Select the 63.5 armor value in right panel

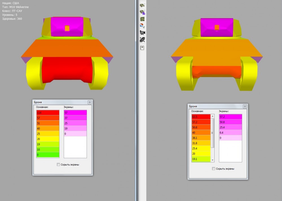201,117
